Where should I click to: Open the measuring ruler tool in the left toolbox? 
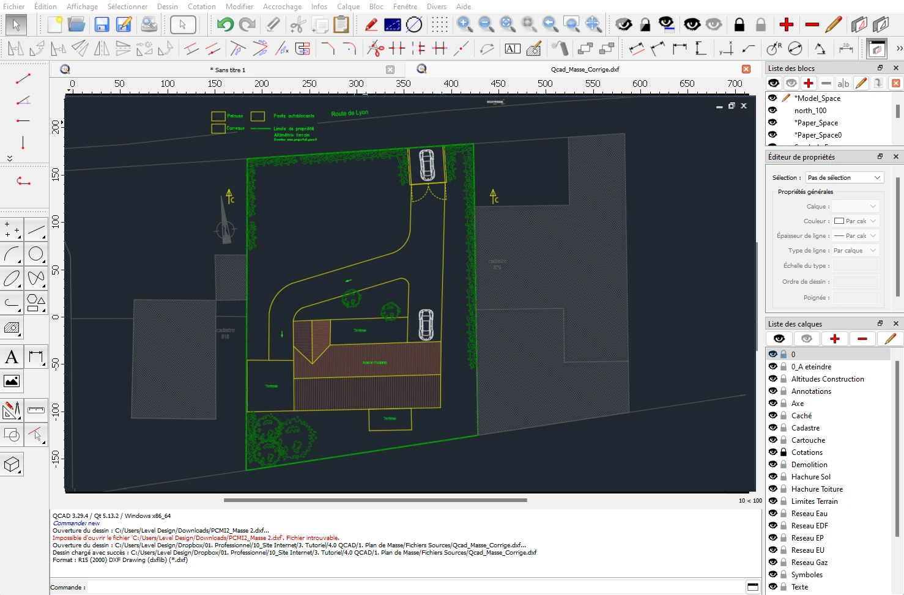coord(36,410)
